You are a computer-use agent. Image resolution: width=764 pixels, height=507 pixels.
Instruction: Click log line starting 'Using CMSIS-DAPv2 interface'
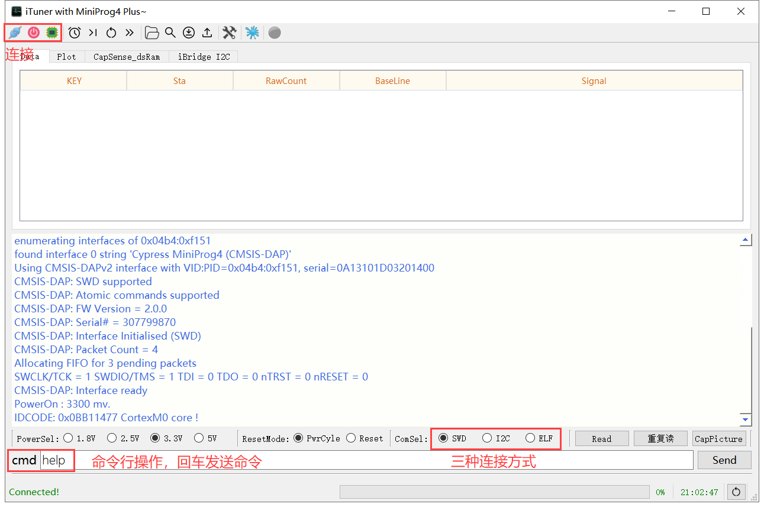(224, 268)
